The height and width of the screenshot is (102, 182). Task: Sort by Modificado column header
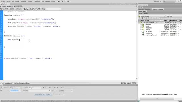point(175,21)
